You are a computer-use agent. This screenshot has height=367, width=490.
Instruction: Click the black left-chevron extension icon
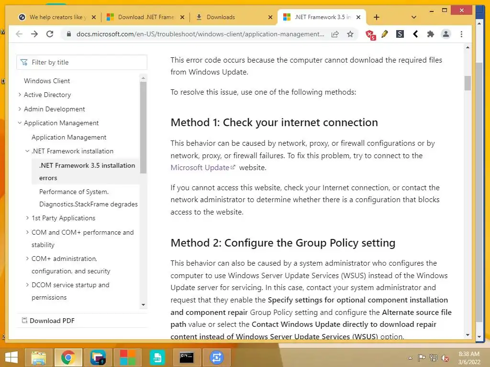(415, 34)
